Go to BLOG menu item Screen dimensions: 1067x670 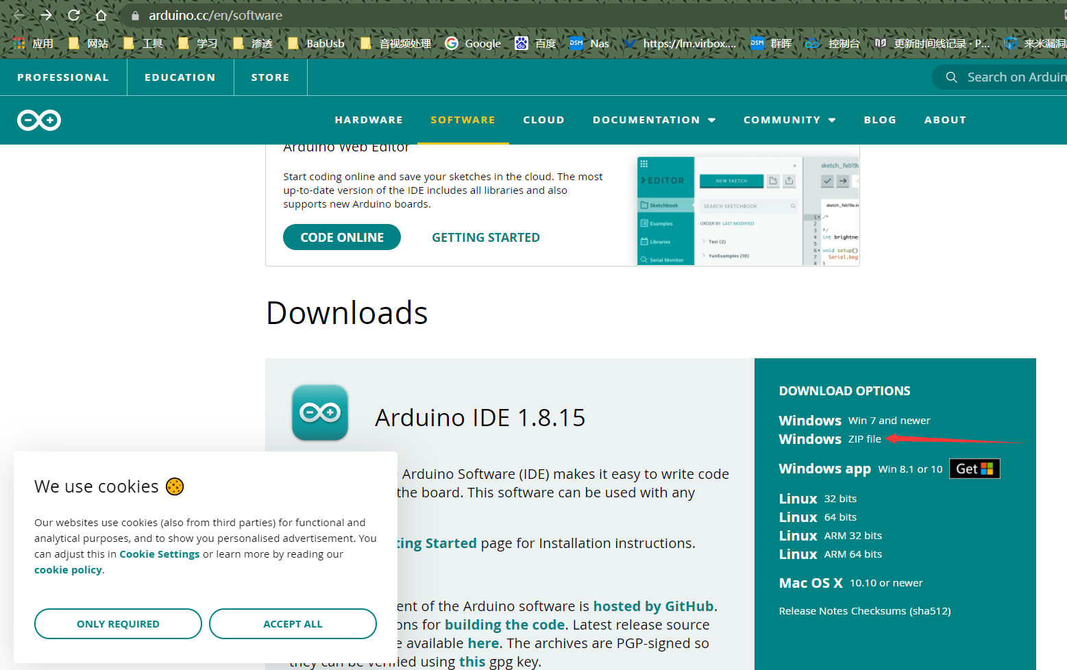pos(880,120)
